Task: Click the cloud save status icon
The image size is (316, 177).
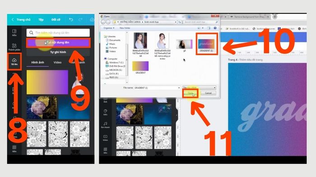Action: click(92, 19)
